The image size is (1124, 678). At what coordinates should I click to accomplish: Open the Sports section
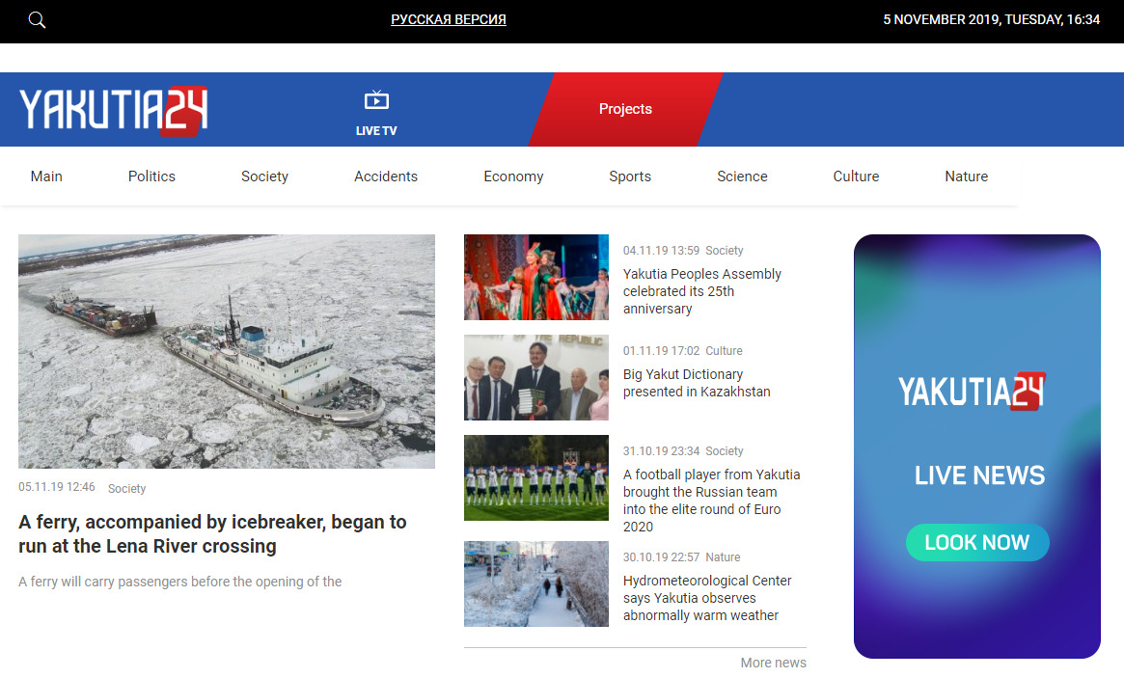[x=630, y=176]
